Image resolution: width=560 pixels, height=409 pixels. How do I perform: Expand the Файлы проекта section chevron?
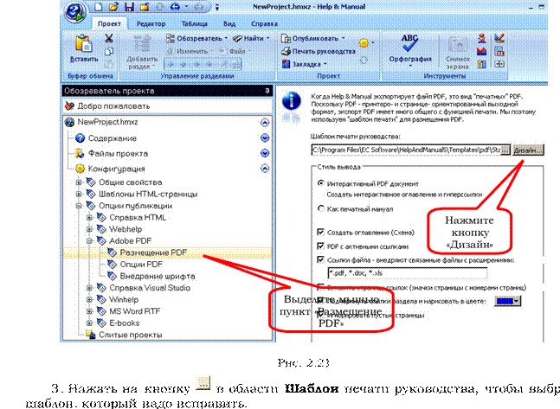coord(265,153)
